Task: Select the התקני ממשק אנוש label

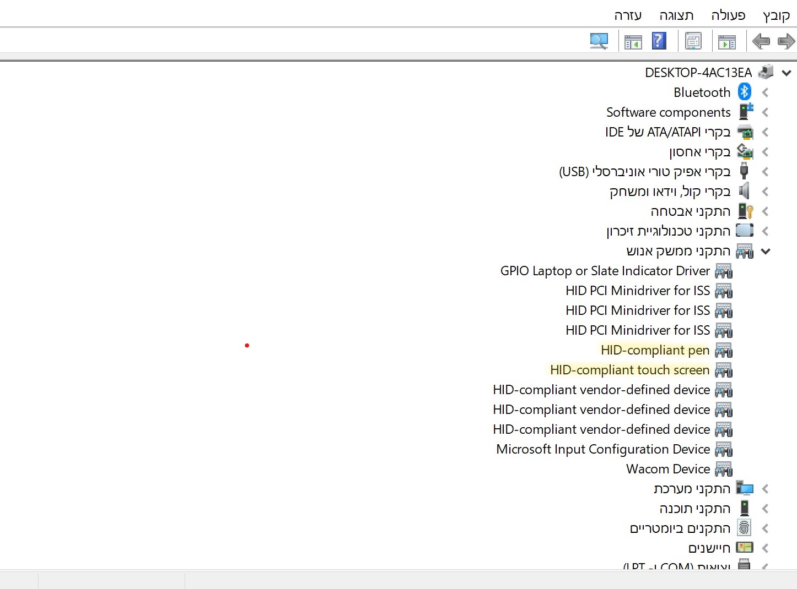Action: click(x=678, y=251)
